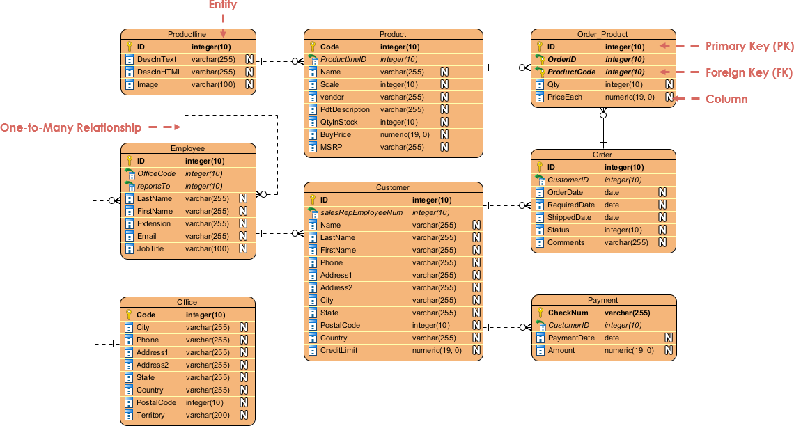
Task: Click the crow's foot connector left of Payment
Action: coord(525,327)
